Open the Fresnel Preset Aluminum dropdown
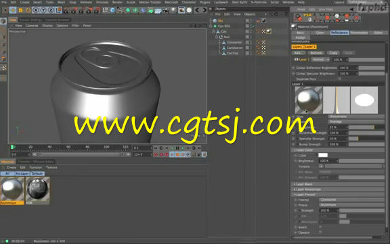Screen dimensions: 390x244 point(351,205)
